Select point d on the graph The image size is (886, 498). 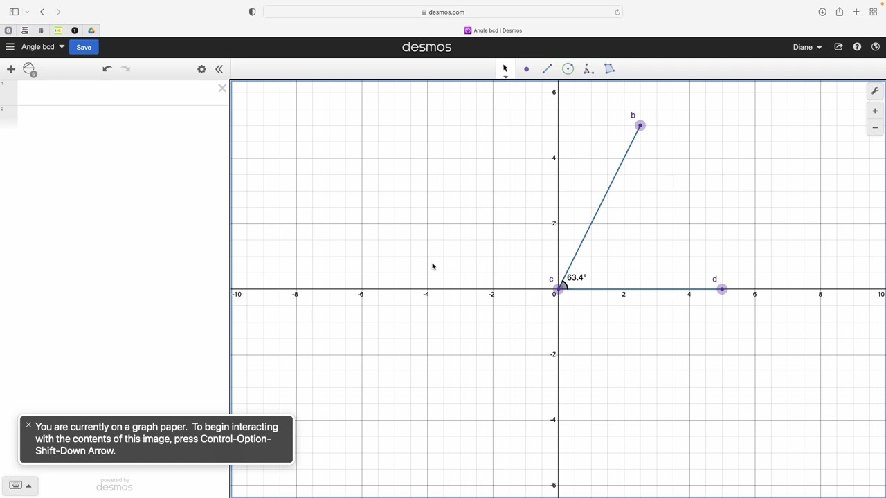coord(722,289)
